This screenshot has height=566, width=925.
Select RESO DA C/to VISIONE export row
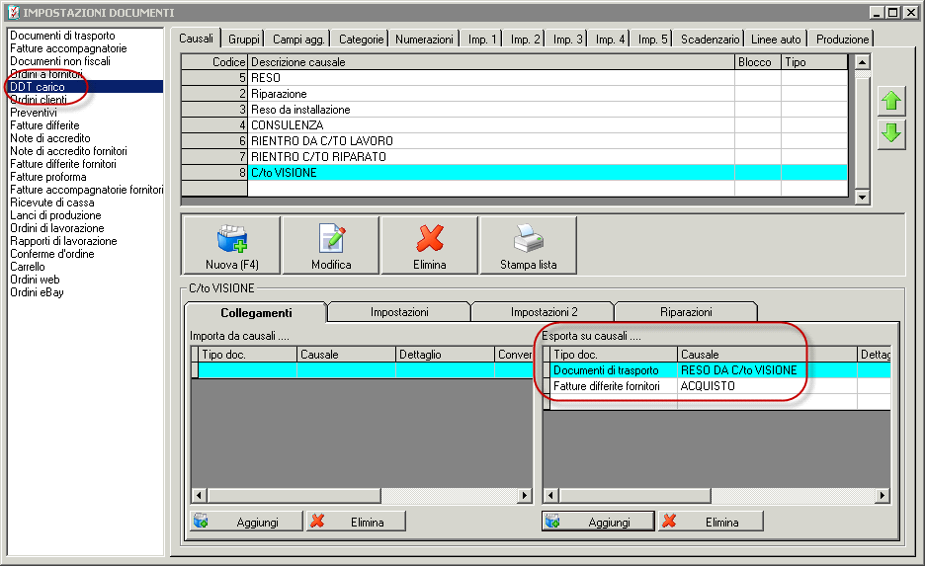click(716, 370)
